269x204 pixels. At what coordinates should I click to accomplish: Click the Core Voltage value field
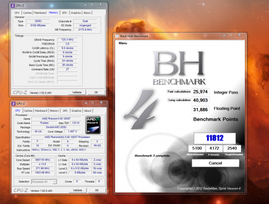(73, 132)
